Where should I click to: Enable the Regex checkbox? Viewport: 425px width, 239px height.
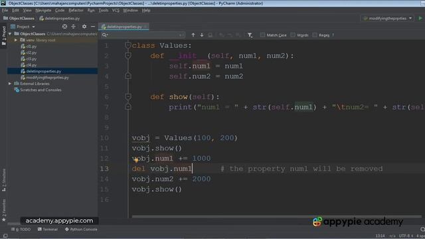click(x=315, y=35)
